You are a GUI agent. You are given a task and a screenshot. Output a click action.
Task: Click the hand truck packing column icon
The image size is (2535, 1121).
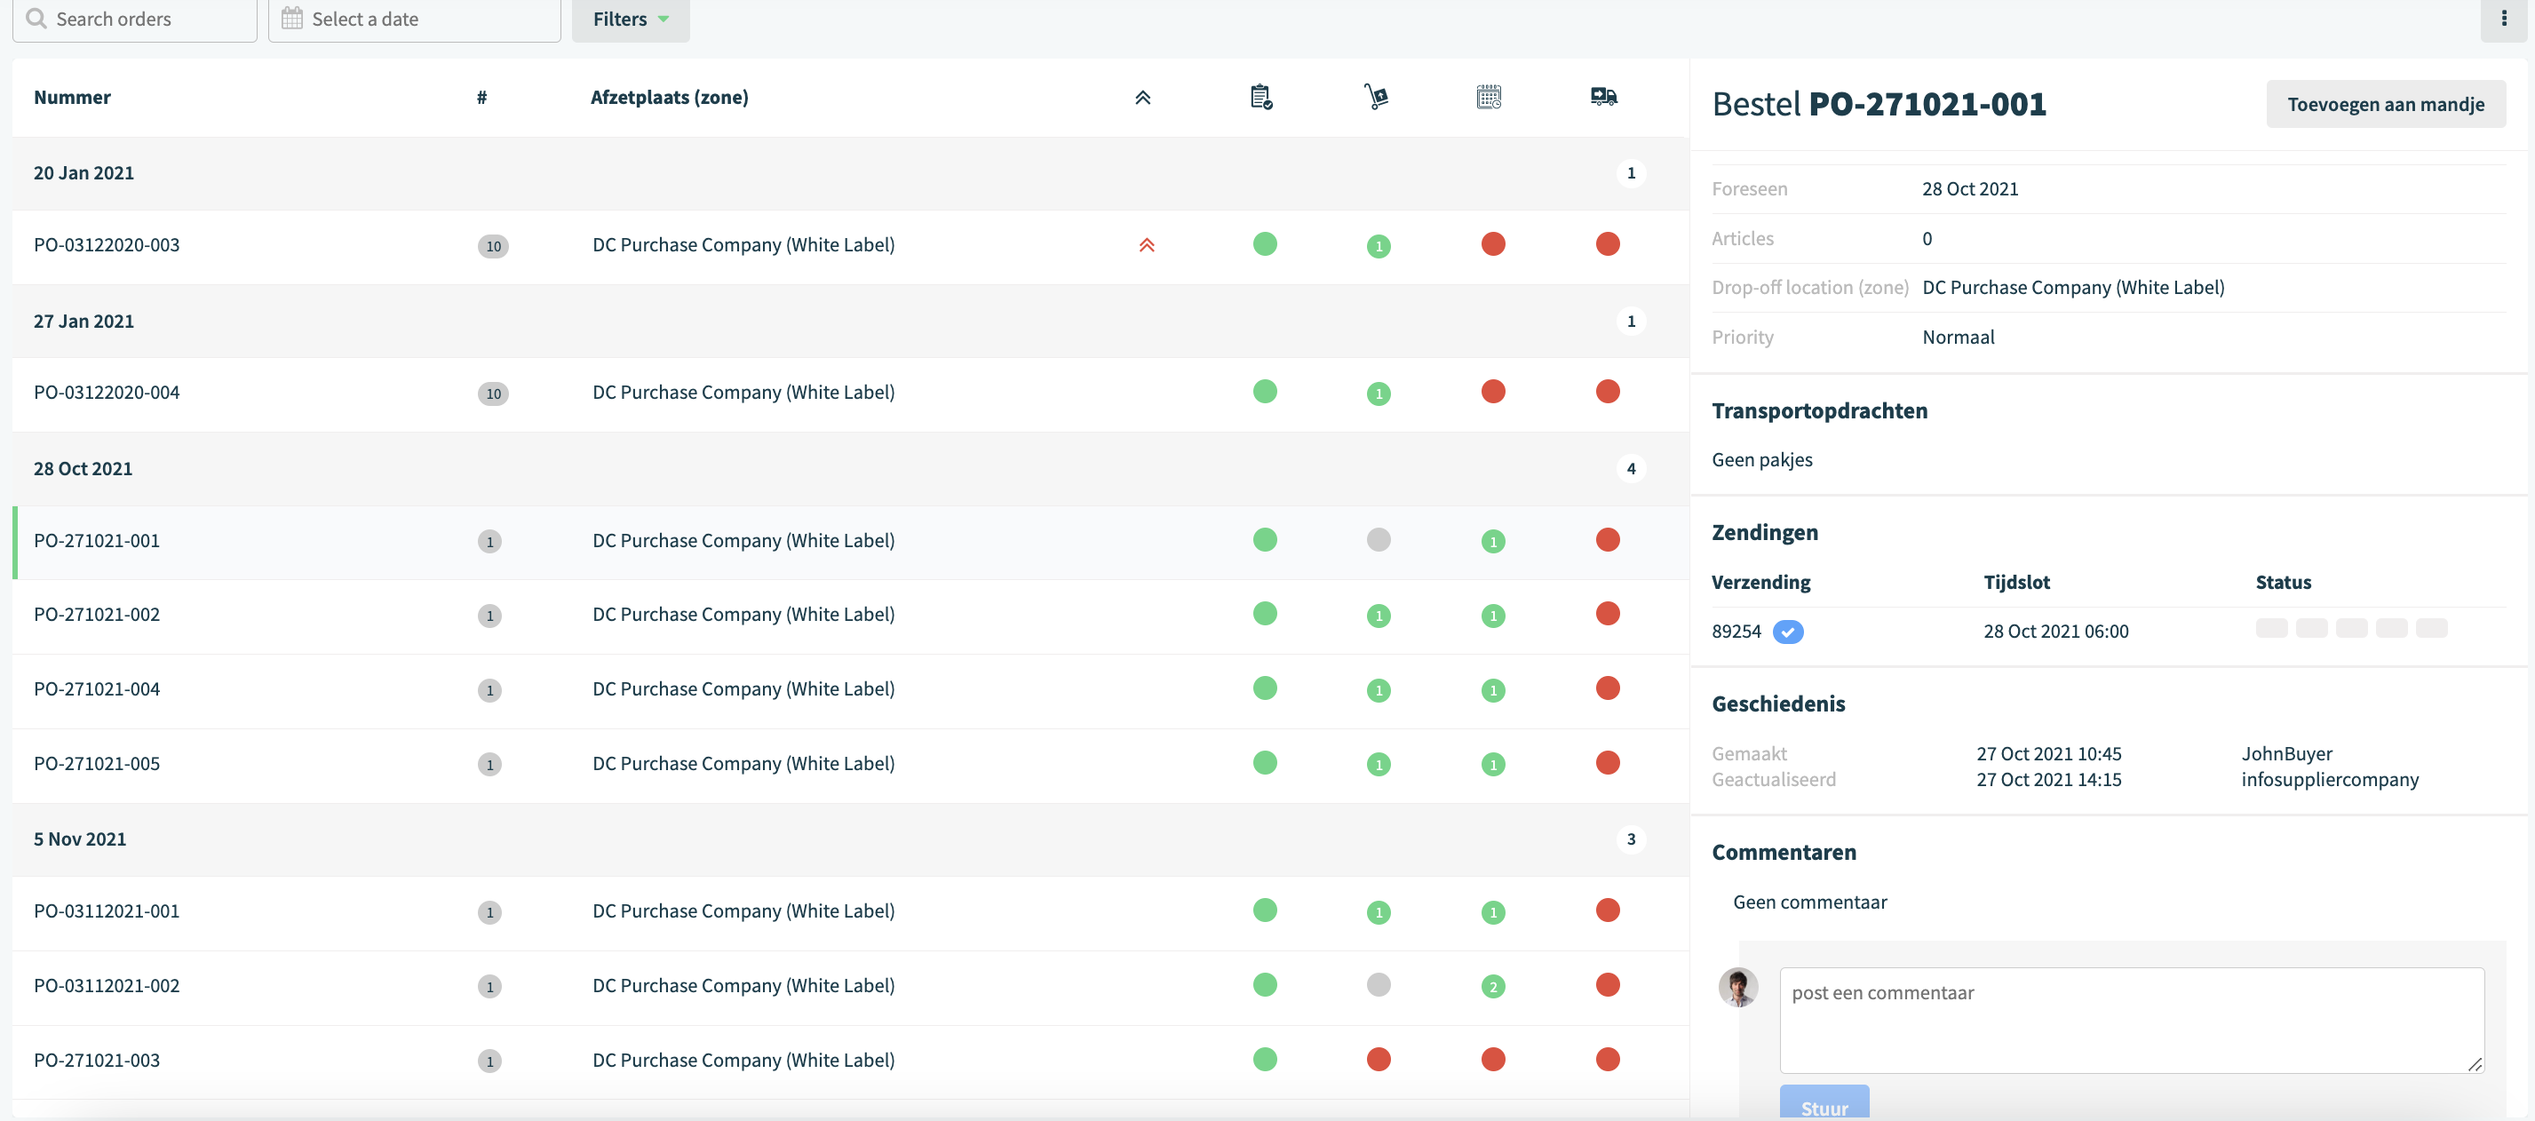pyautogui.click(x=1376, y=97)
